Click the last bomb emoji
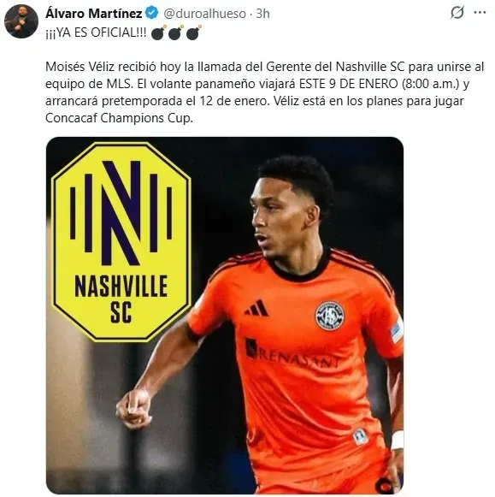The width and height of the screenshot is (495, 497). 193,33
